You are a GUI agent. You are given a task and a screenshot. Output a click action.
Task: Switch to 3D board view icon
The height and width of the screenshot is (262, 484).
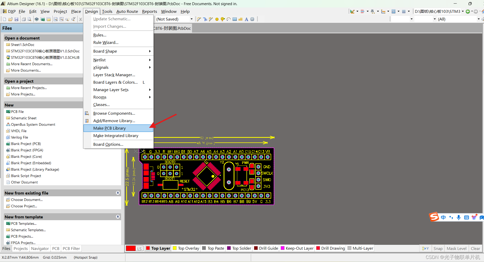[x=37, y=19]
